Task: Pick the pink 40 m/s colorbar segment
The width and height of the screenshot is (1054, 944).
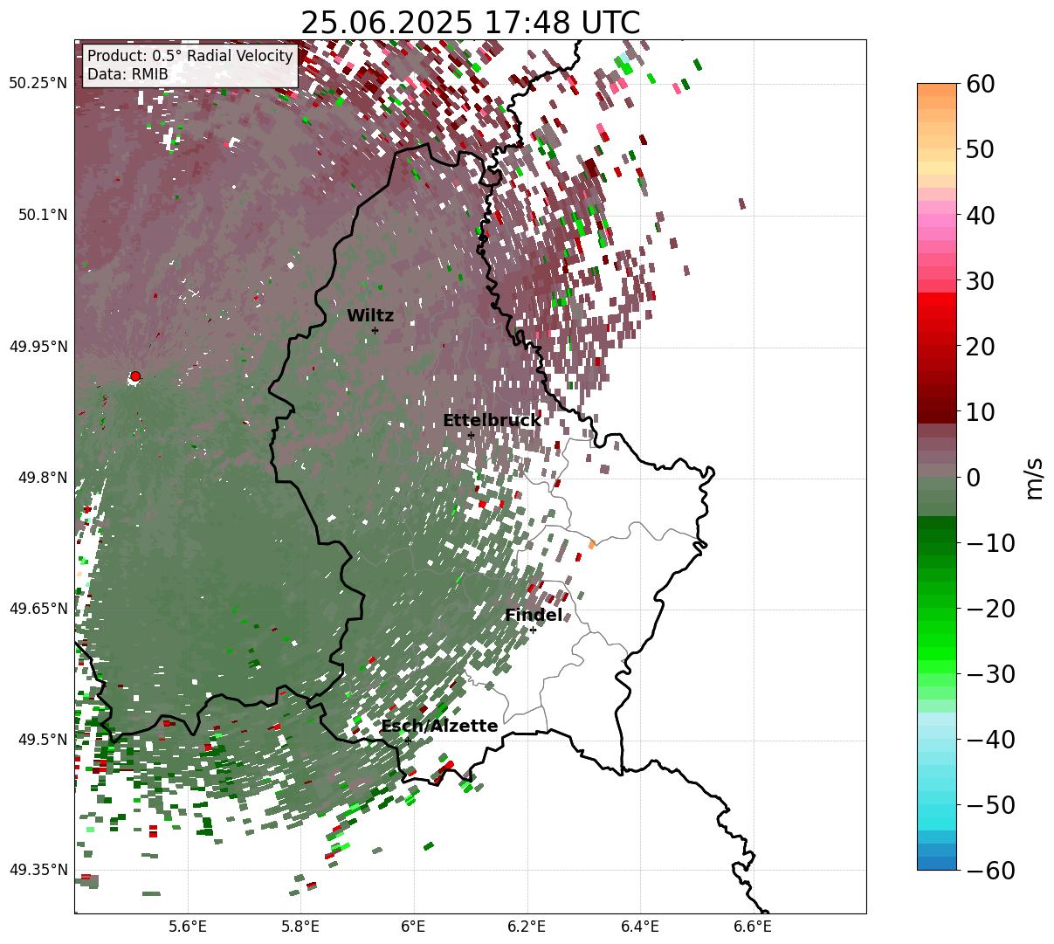Action: 937,215
